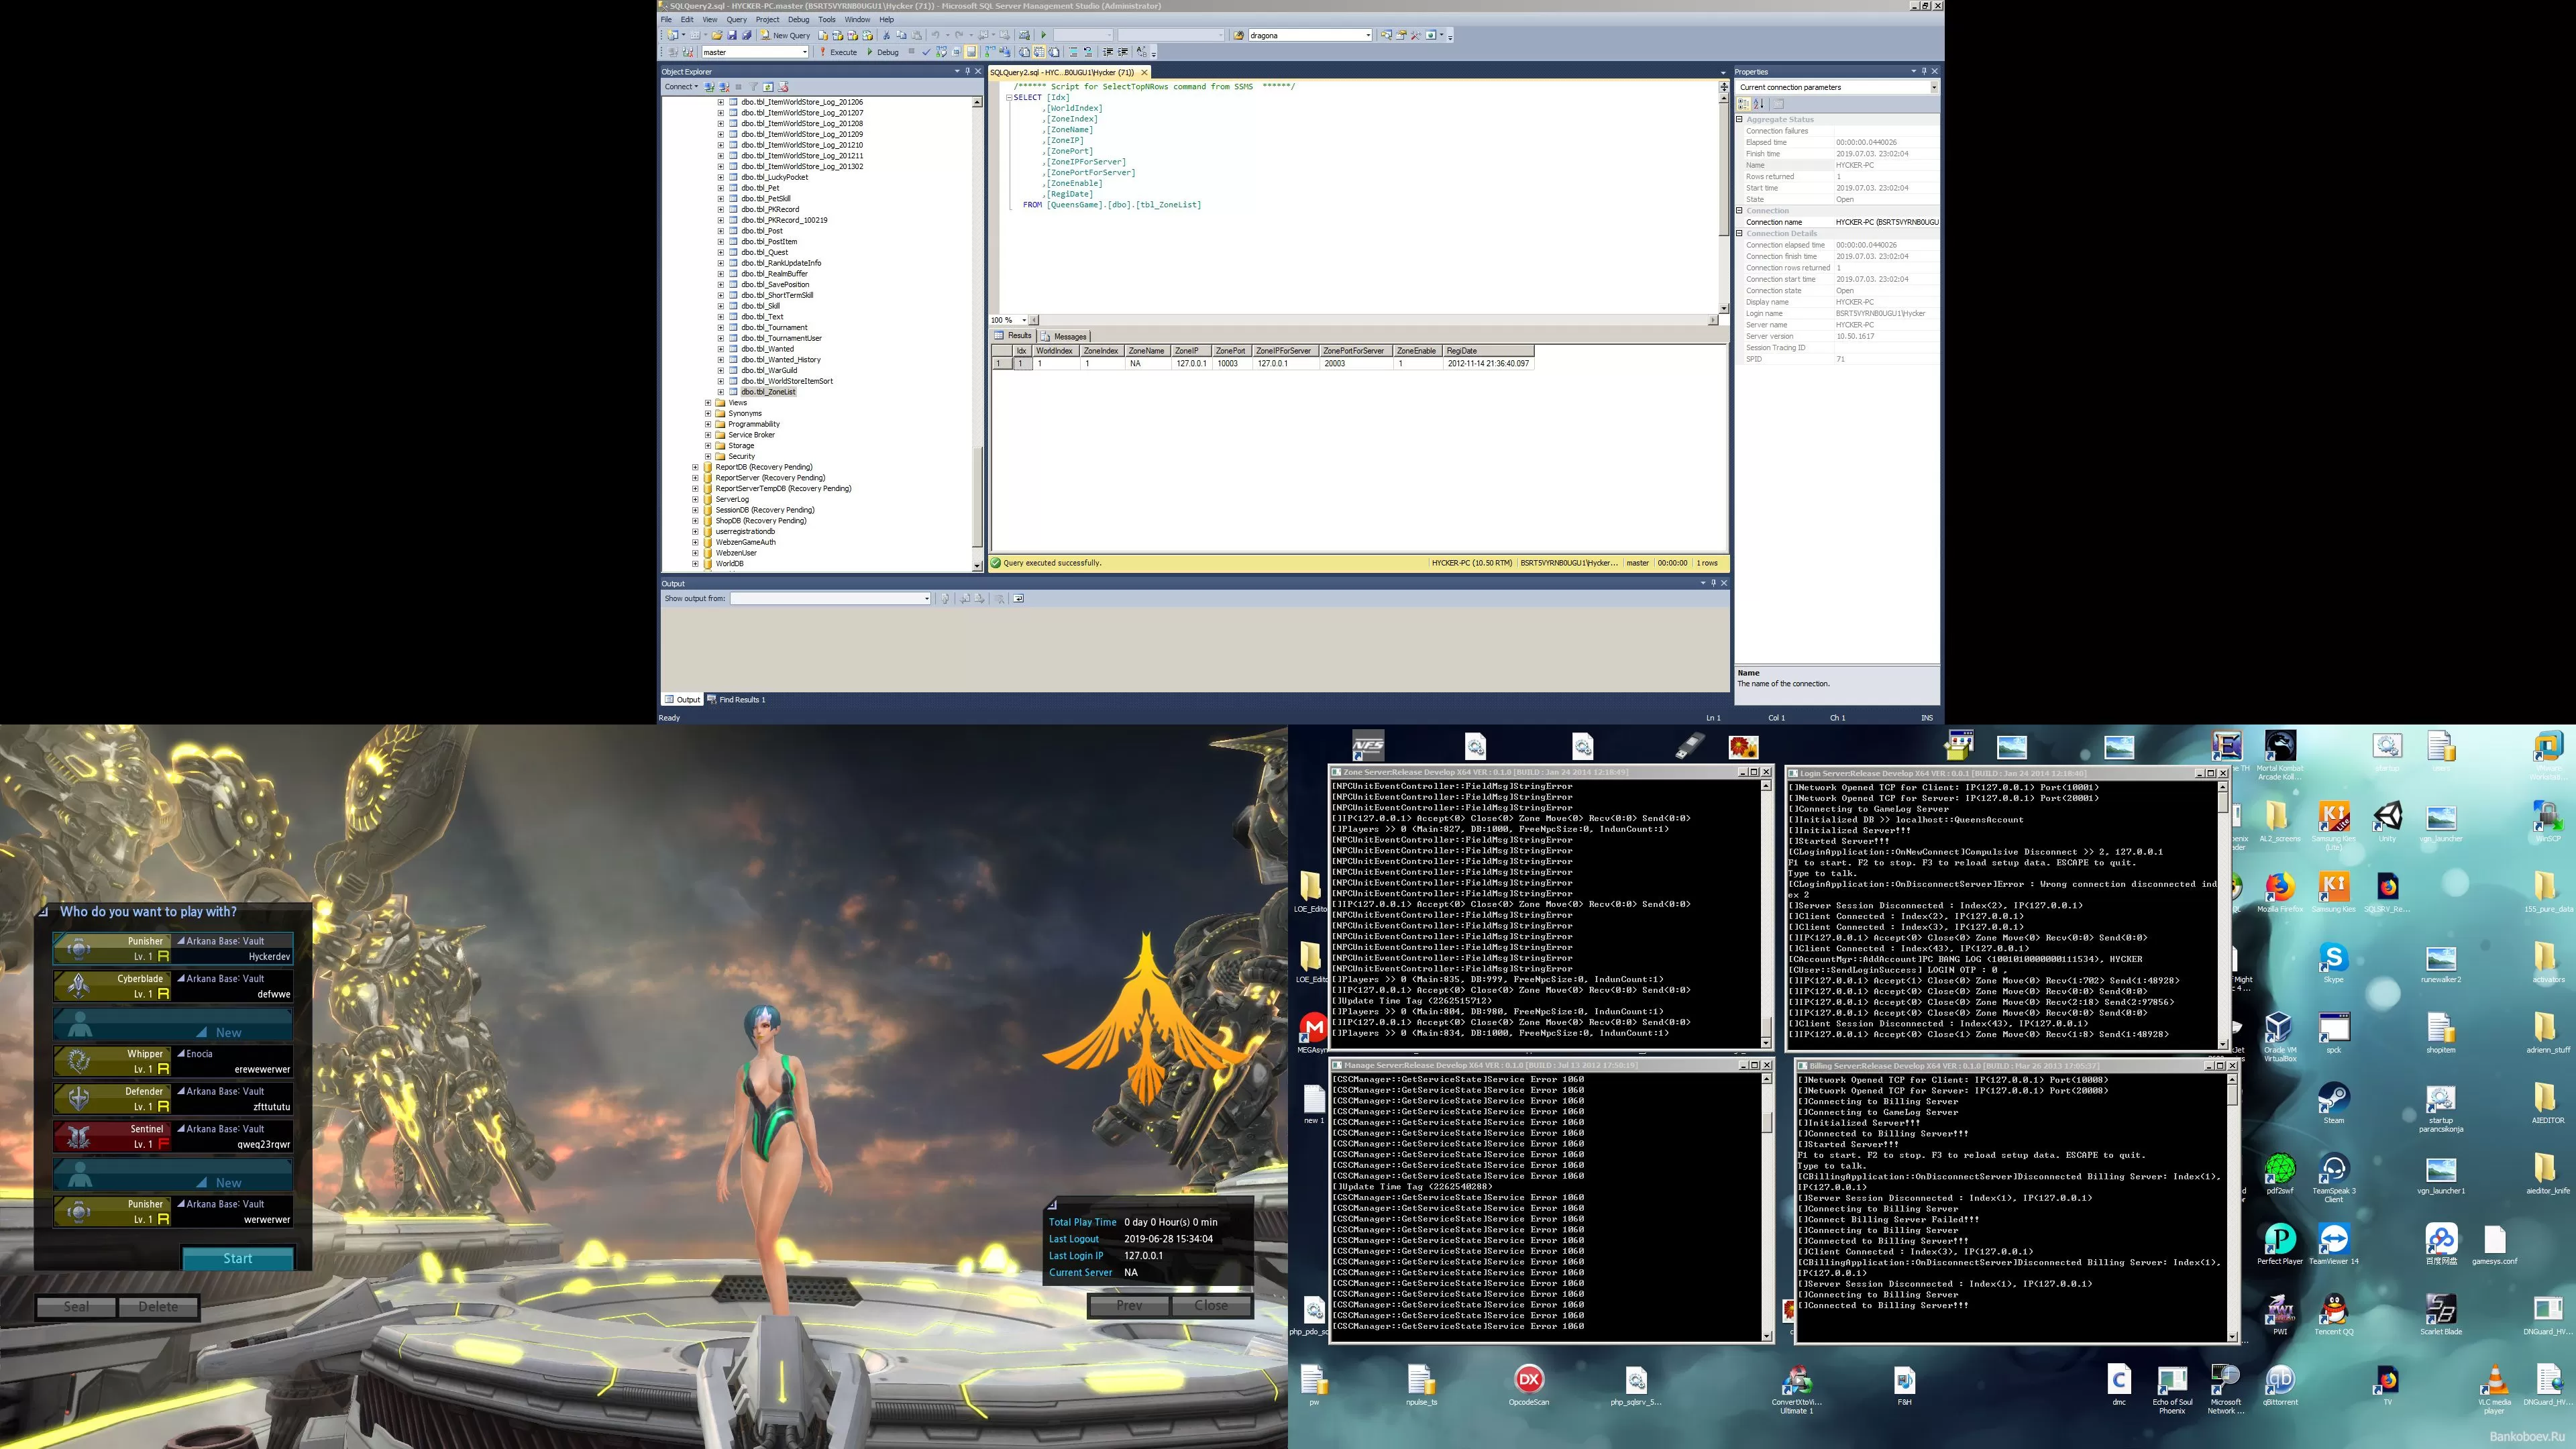
Task: Click the Disconnect icon in Object Explorer
Action: [725, 87]
